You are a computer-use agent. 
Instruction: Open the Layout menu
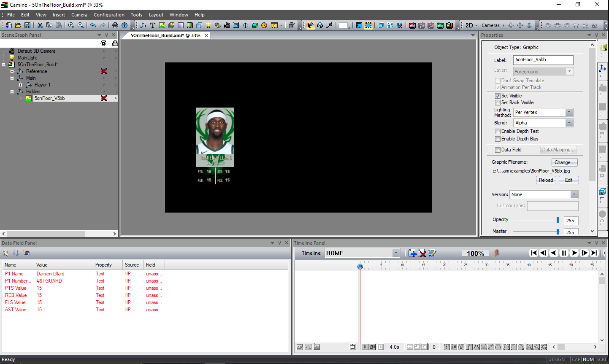pos(156,15)
